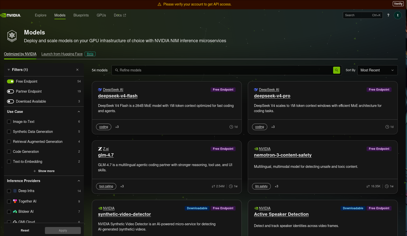
Task: Open the glm-4.7 model link
Action: [x=106, y=155]
